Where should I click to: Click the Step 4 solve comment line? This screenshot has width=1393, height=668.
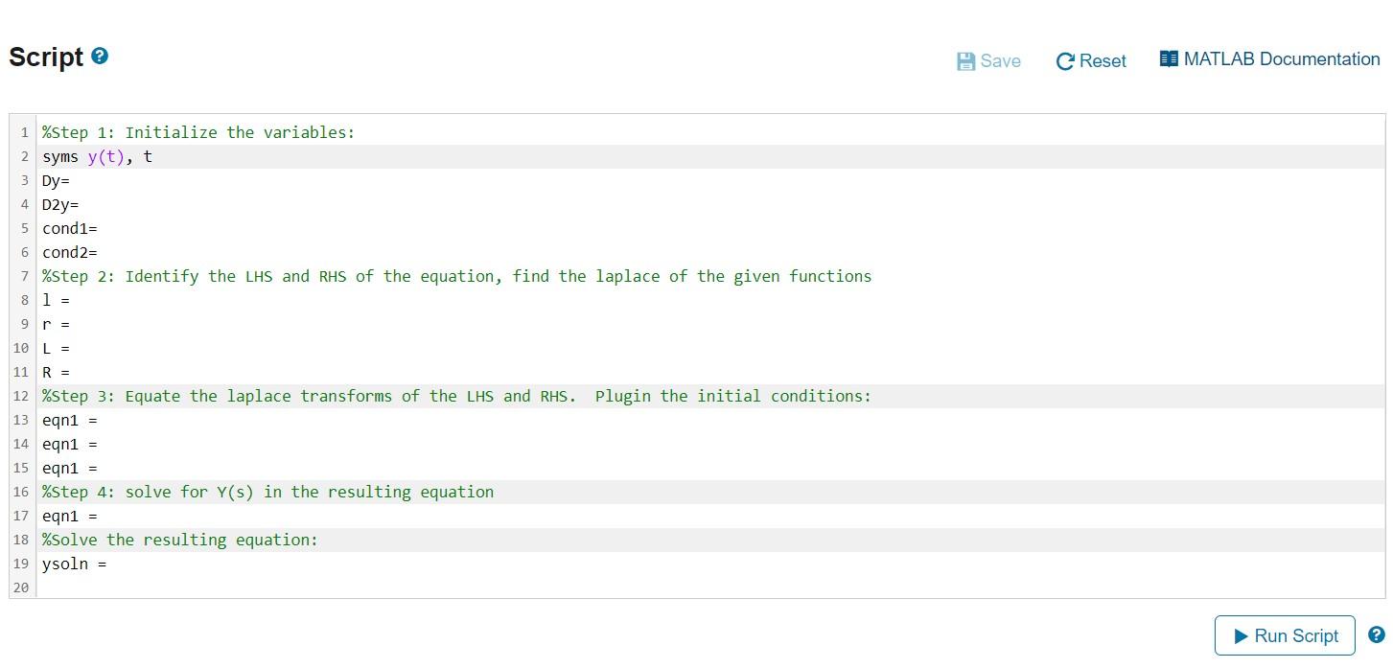267,492
